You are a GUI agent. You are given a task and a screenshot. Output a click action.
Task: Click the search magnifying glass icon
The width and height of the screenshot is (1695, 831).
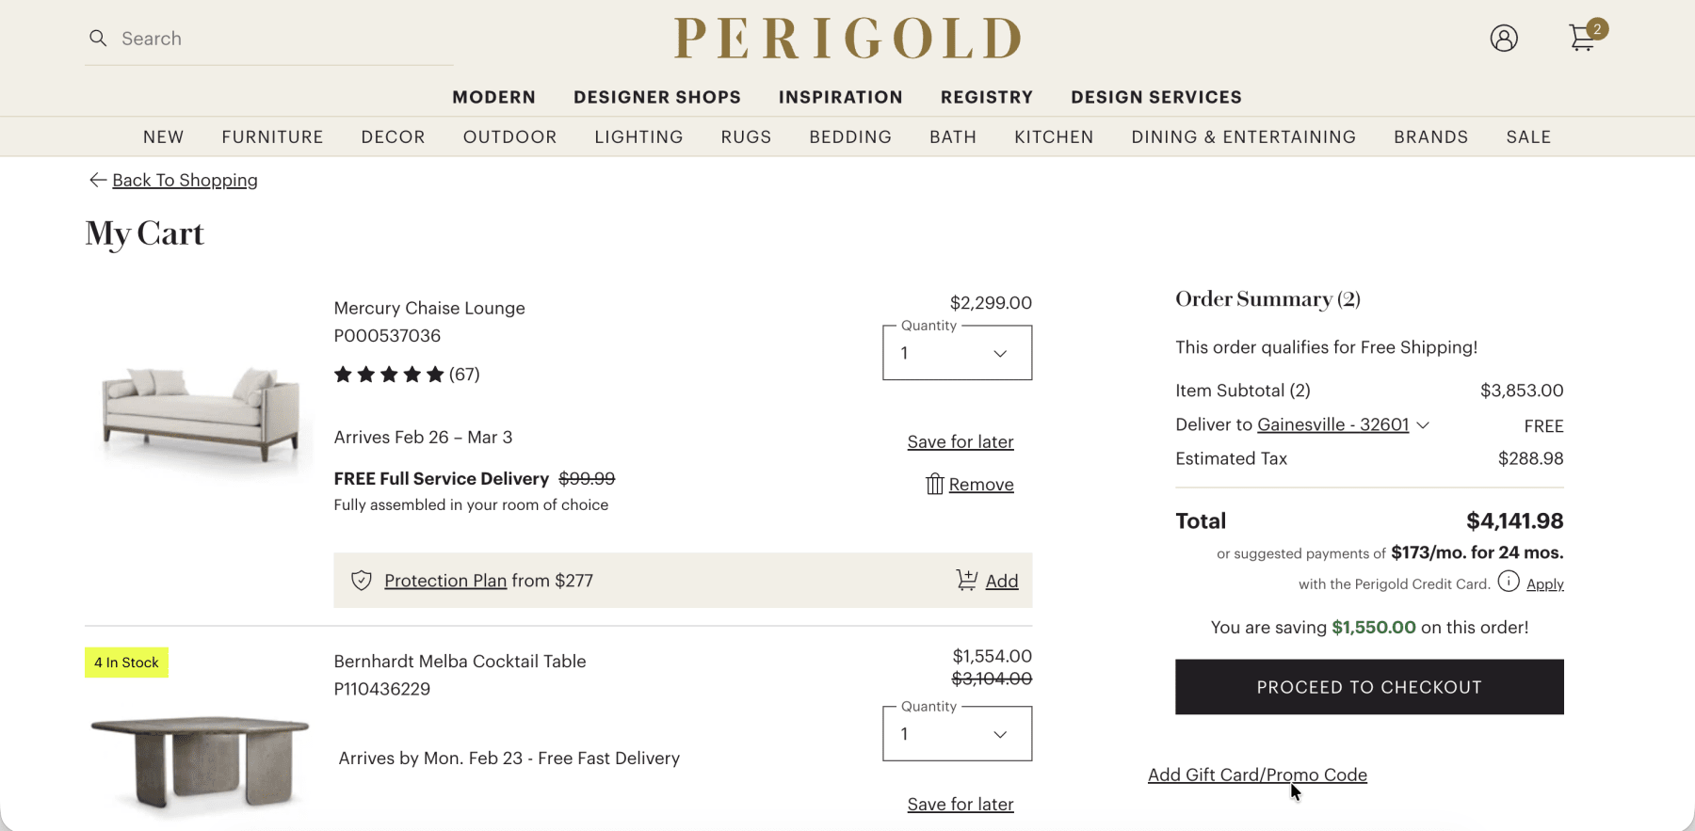pyautogui.click(x=98, y=38)
